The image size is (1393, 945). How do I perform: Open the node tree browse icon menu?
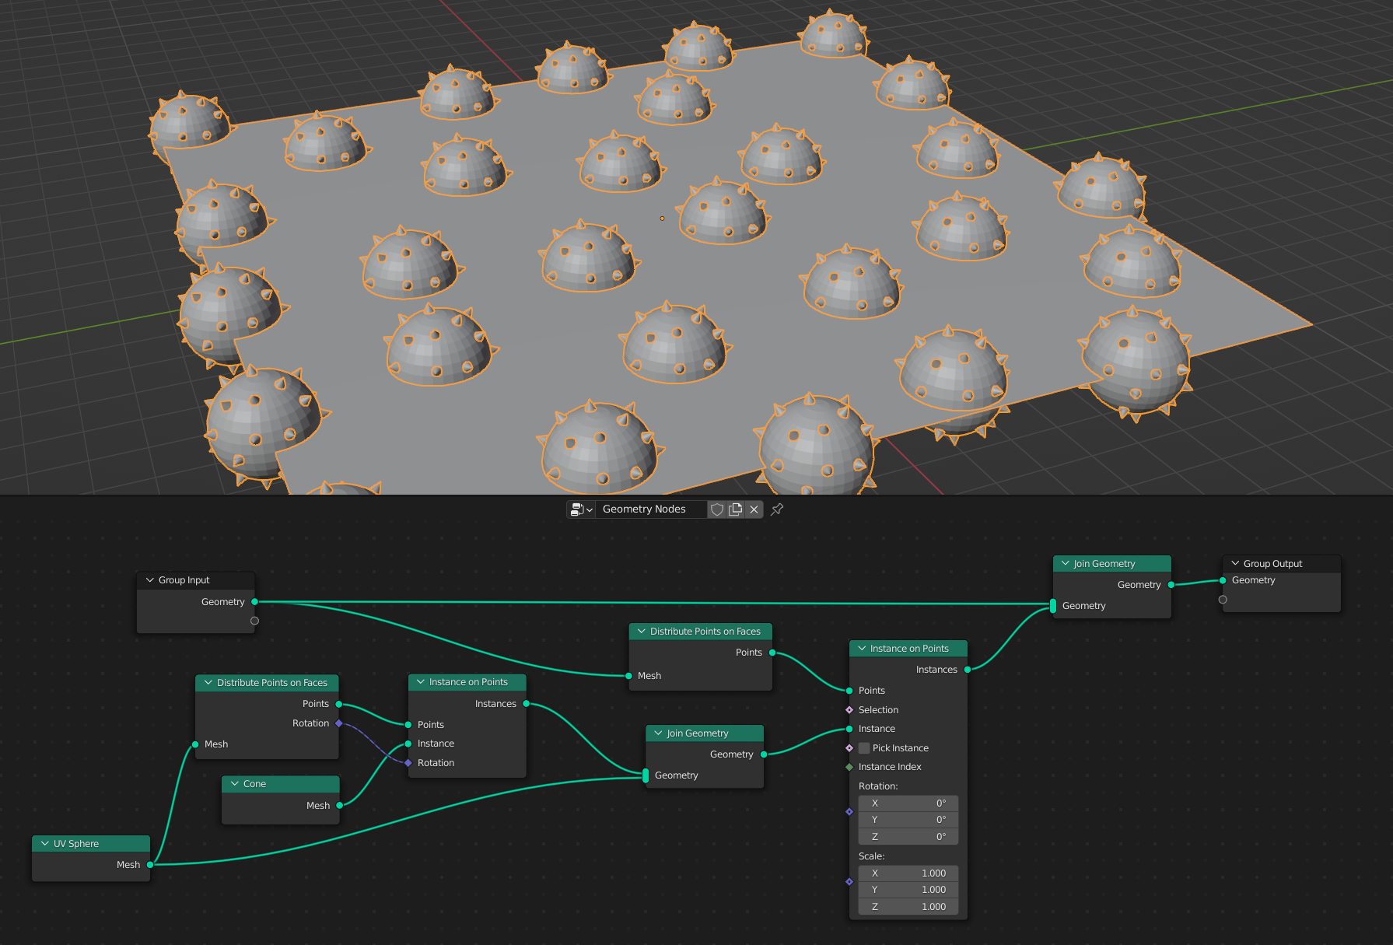(x=581, y=509)
